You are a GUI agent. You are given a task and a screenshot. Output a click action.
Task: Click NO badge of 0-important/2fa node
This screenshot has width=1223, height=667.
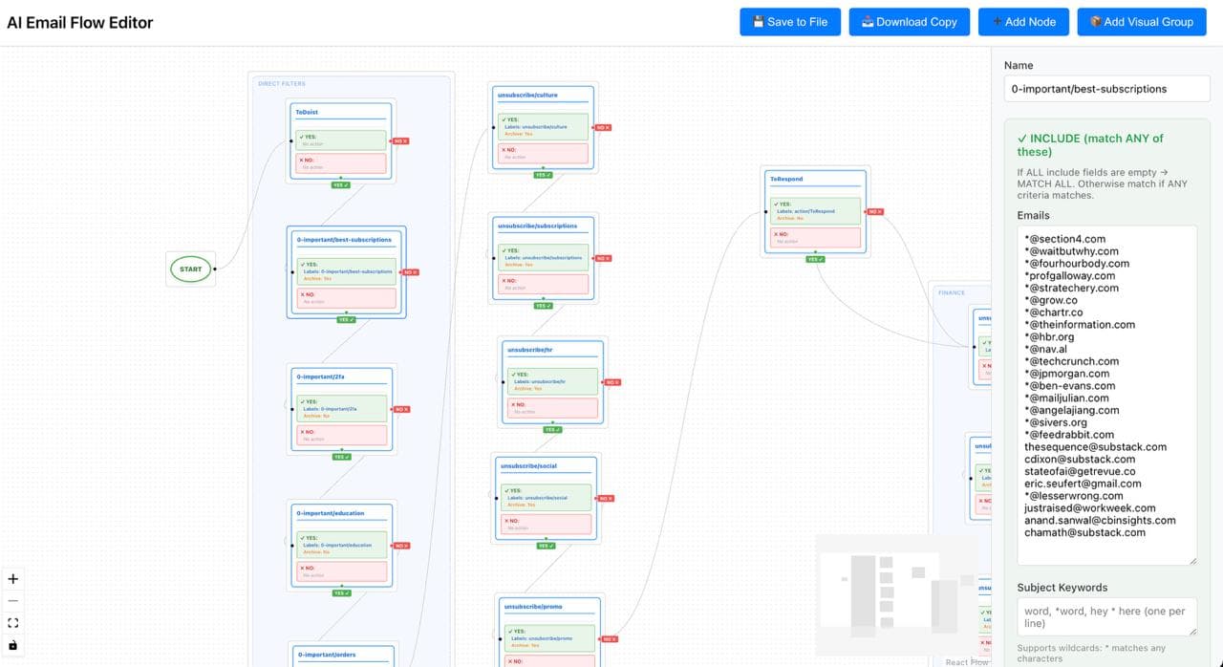[401, 409]
